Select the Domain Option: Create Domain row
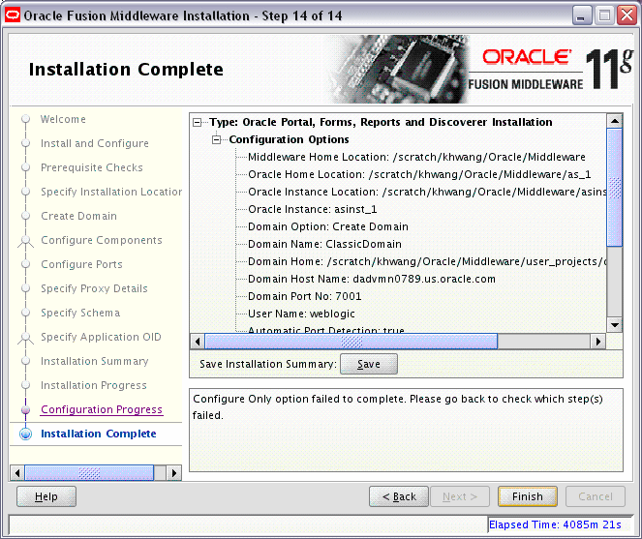The width and height of the screenshot is (642, 539). (328, 226)
